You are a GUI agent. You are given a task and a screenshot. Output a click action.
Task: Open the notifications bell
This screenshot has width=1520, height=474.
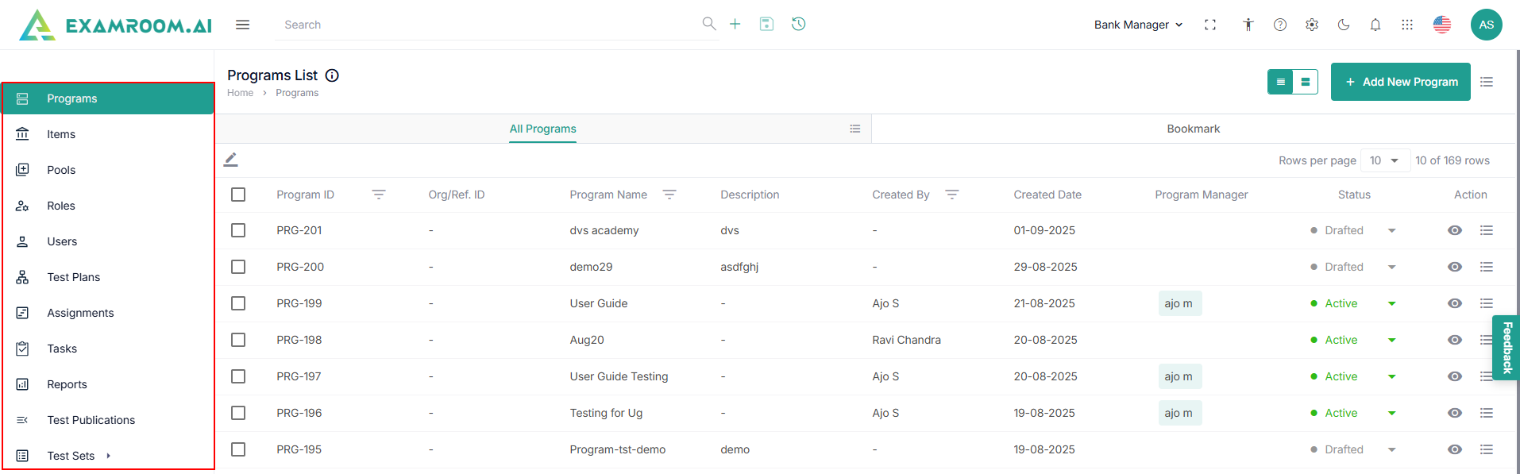click(x=1375, y=25)
